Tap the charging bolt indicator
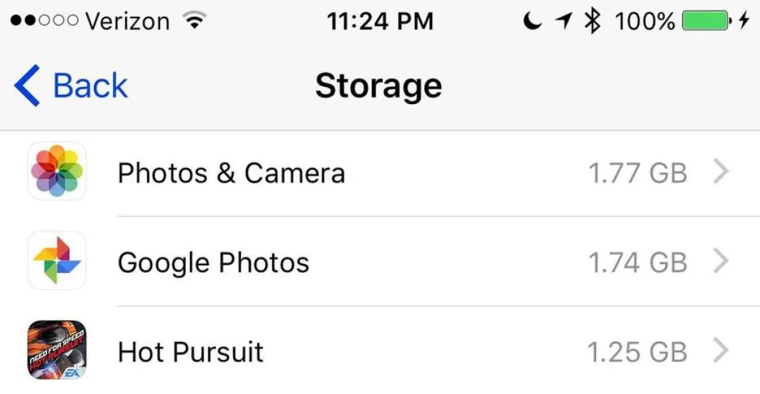This screenshot has width=760, height=394. (744, 22)
